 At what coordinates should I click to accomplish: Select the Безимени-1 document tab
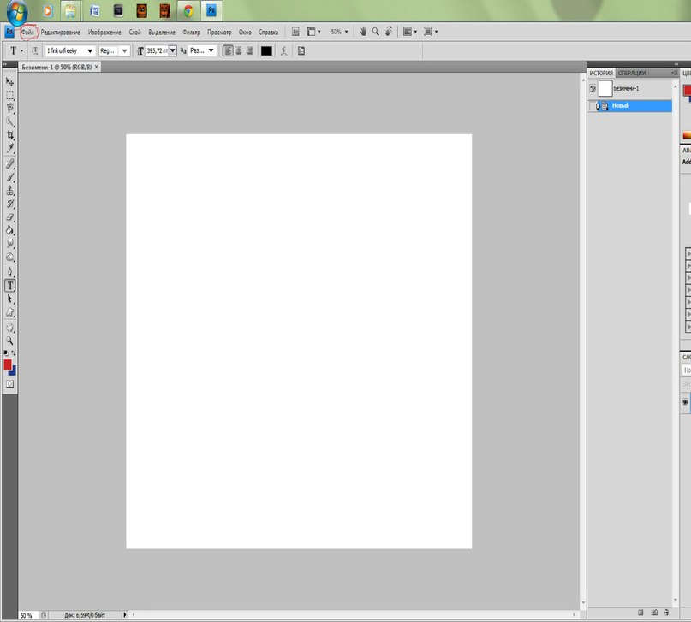57,68
